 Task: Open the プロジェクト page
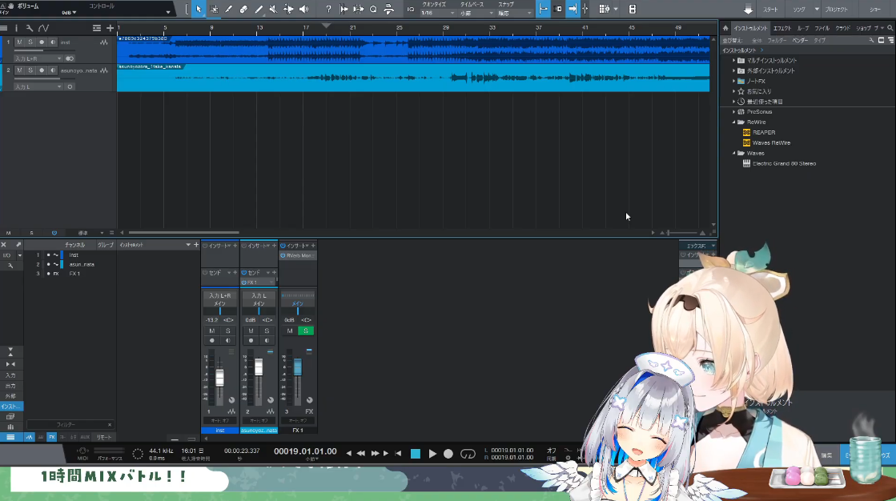pos(836,10)
